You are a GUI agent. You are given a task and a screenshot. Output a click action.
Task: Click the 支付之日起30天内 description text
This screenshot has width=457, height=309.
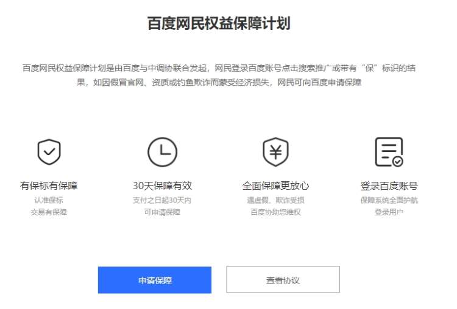click(x=162, y=200)
